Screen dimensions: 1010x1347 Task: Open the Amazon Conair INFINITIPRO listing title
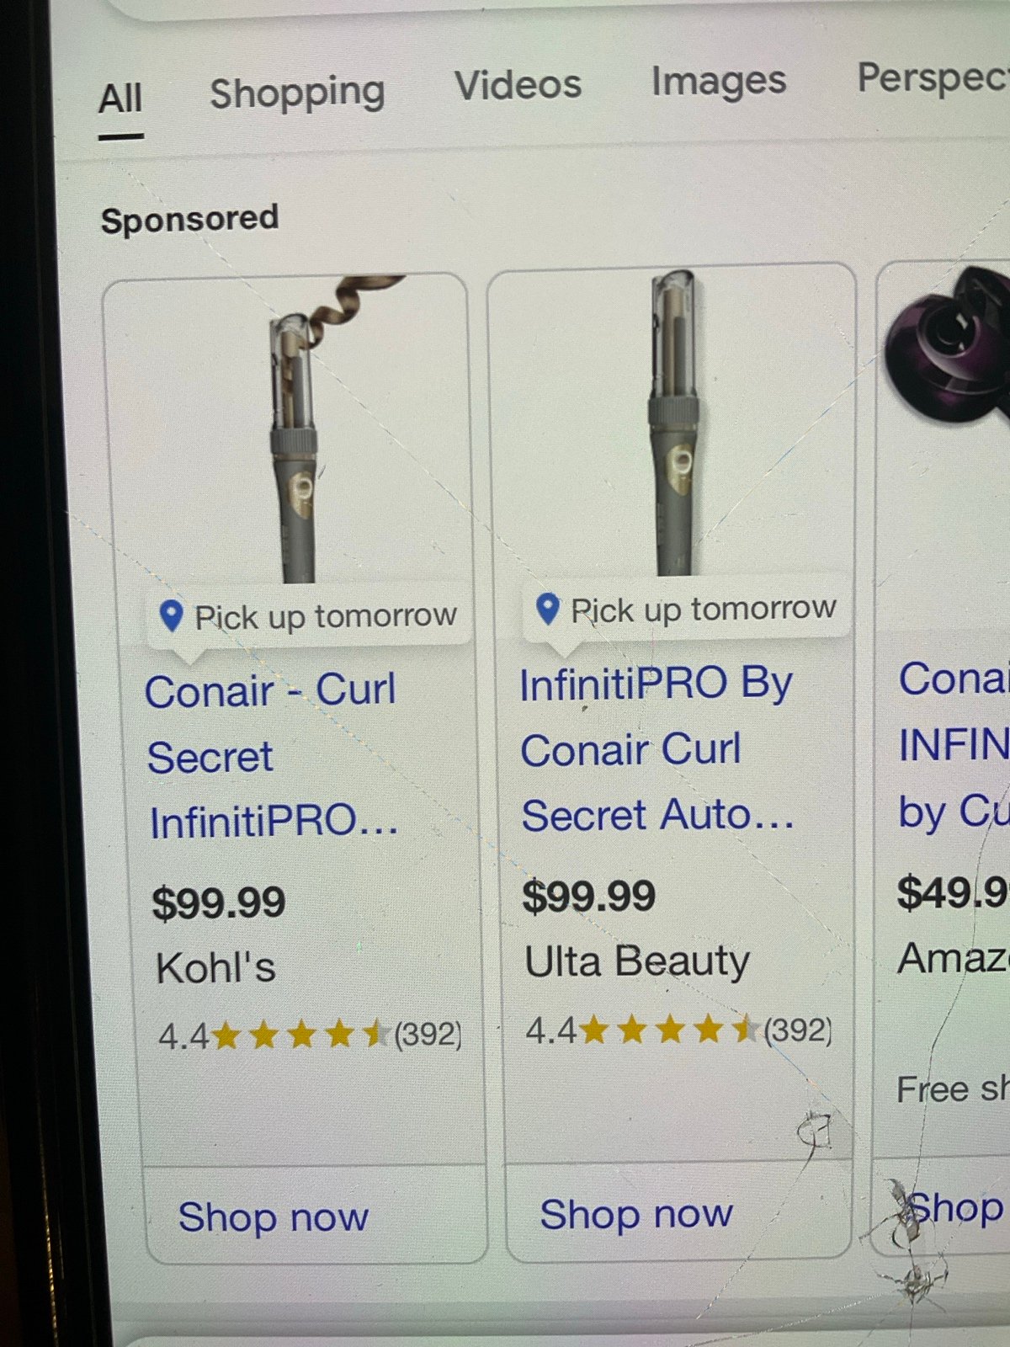coord(954,745)
